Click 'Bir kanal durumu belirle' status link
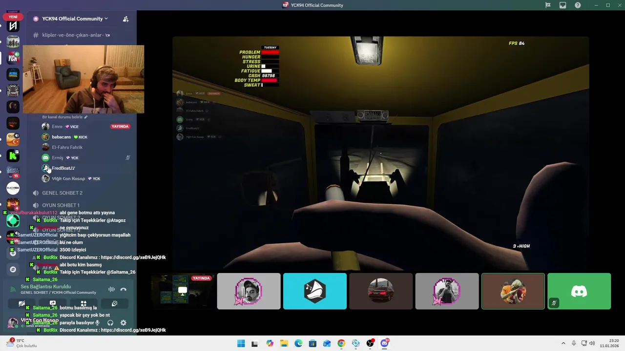The image size is (625, 351). [65, 117]
